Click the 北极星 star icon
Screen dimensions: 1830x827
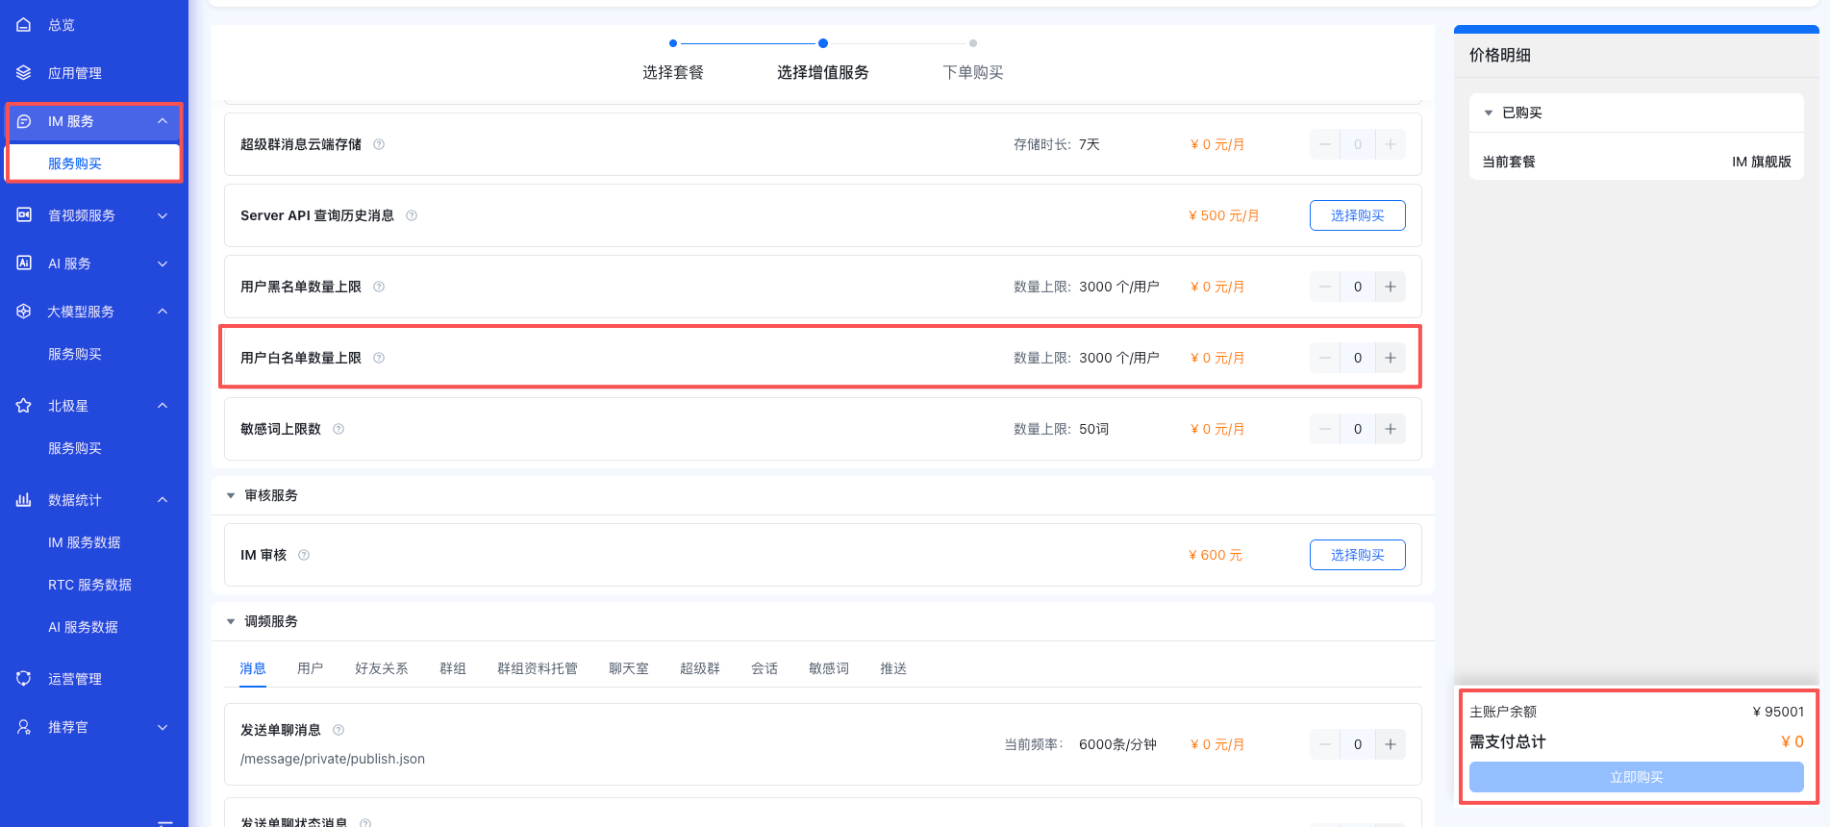tap(24, 406)
